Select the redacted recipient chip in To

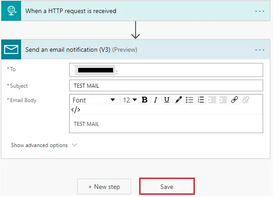95,70
